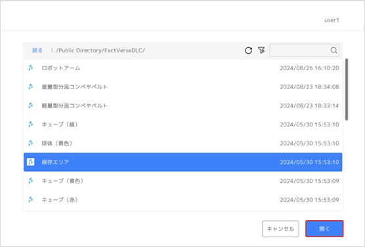Click the refresh icon in the path bar
This screenshot has height=247, width=365.
tap(248, 50)
